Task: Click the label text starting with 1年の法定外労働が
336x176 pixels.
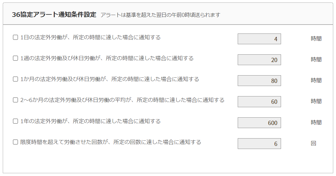Action: [x=90, y=121]
